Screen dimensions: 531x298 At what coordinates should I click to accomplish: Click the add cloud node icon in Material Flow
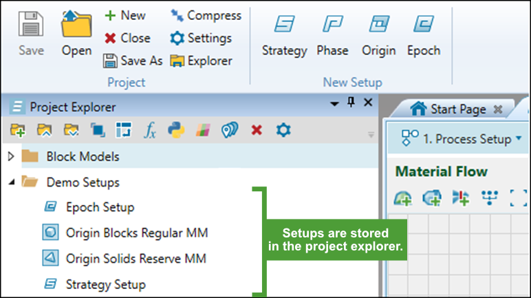432,198
